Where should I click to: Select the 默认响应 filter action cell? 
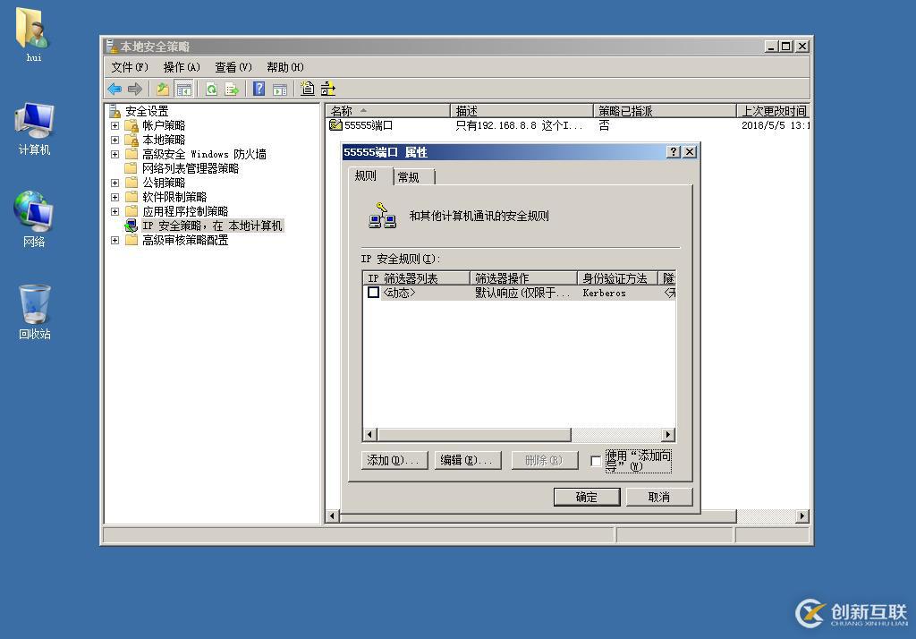(522, 293)
